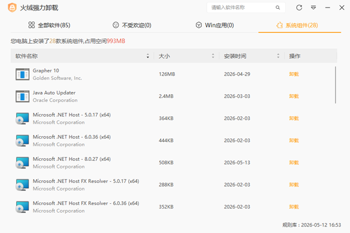Select Microsoft .NET Host - 5.0.17 (x64)

[x=72, y=115]
